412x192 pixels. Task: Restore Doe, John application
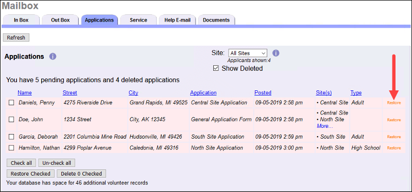tap(394, 120)
